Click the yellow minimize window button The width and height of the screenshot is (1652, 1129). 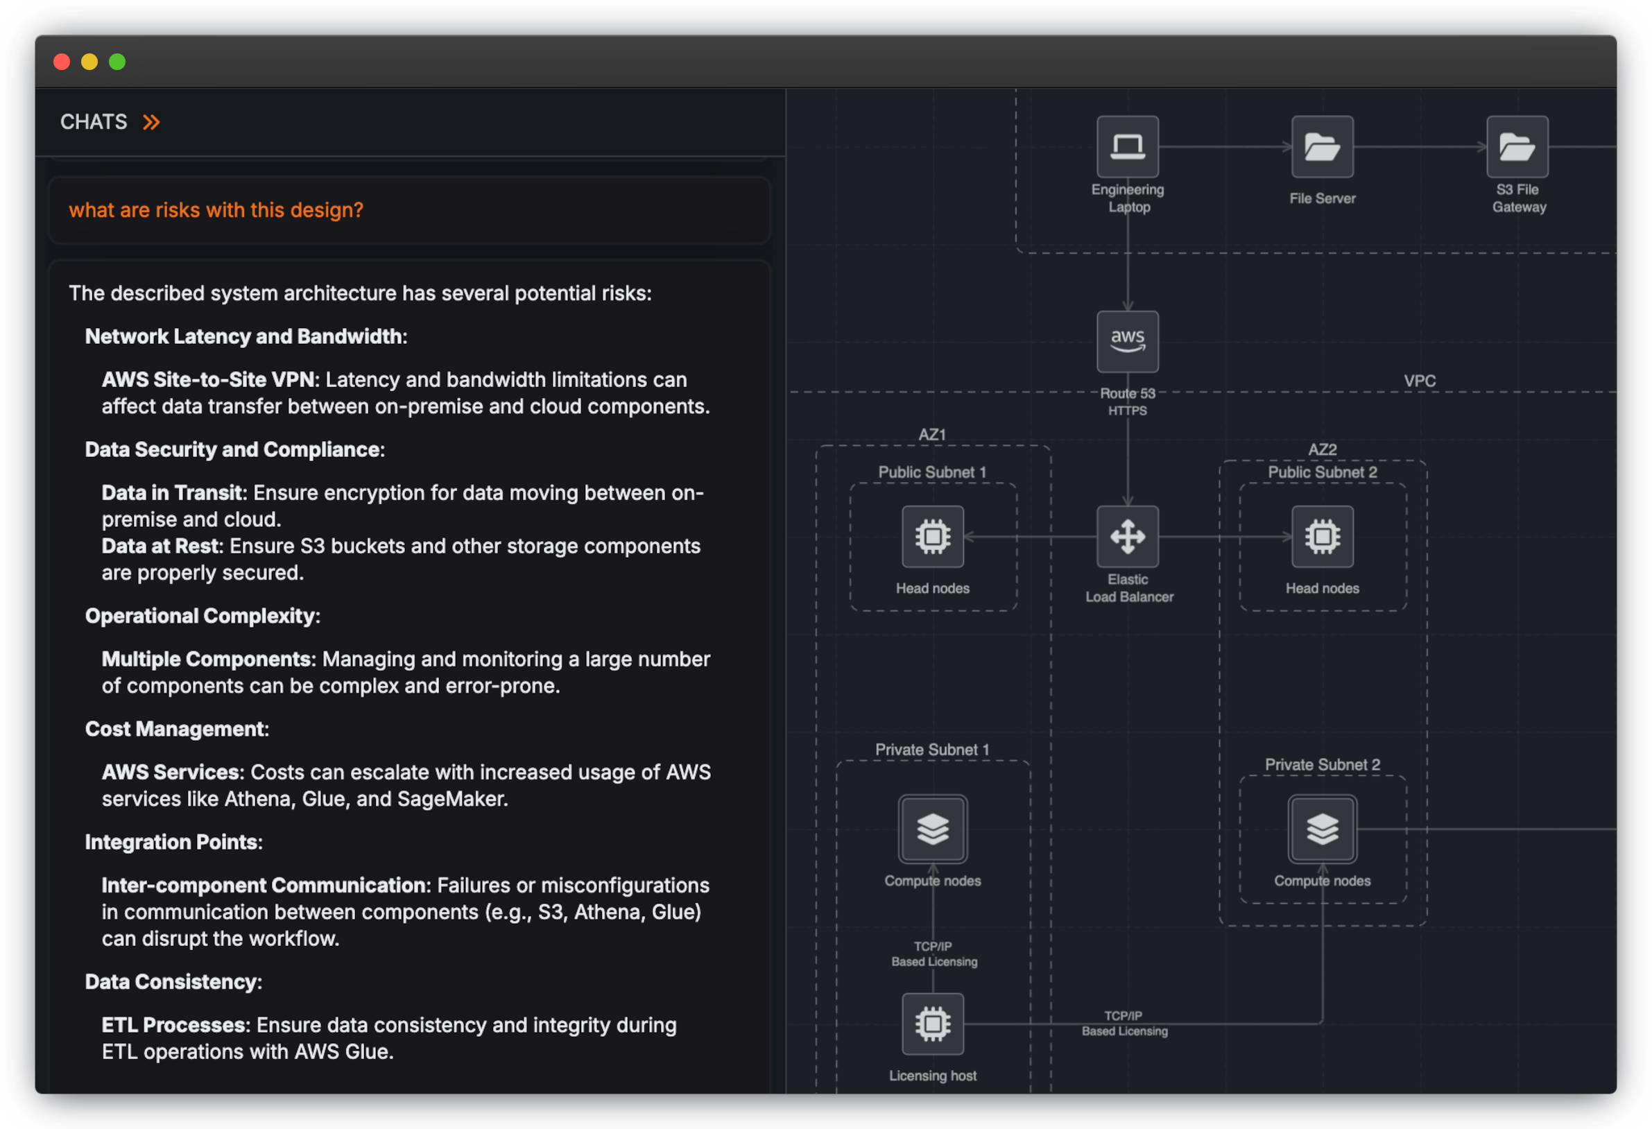[x=89, y=62]
